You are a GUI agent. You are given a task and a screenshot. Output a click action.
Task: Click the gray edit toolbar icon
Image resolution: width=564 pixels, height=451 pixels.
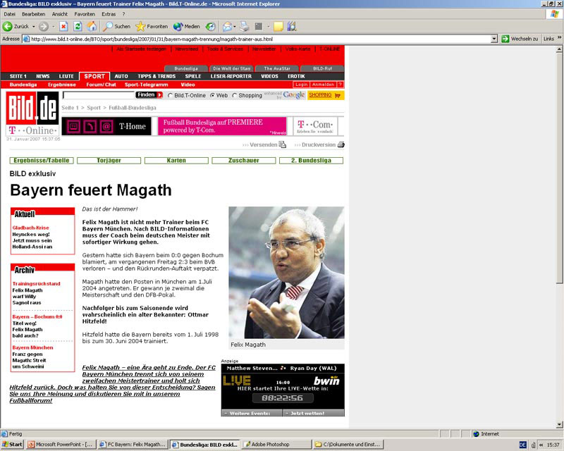[x=259, y=26]
